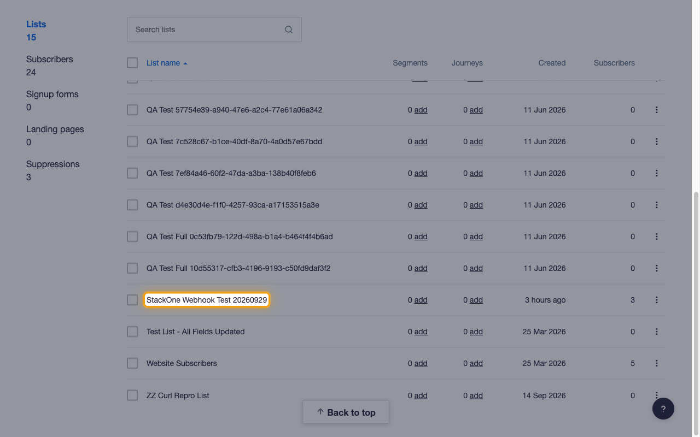This screenshot has height=437, width=700.
Task: Open the StackOne Webhook Test 20260929 list
Action: point(207,300)
